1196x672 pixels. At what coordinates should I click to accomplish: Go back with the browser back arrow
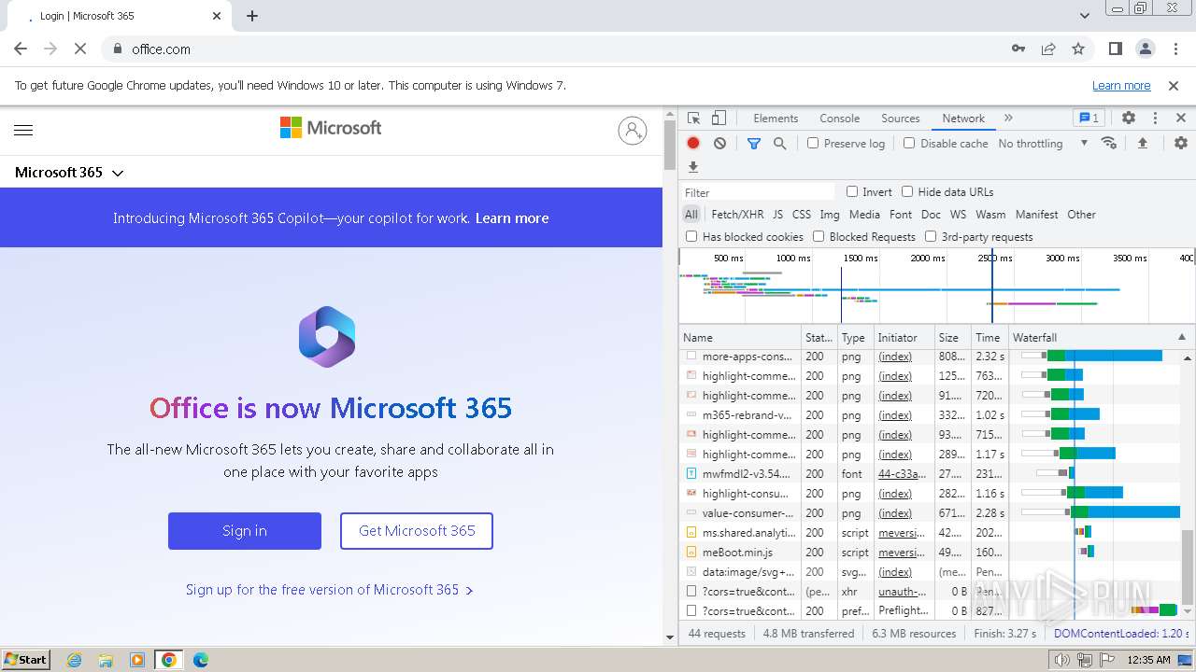point(21,49)
